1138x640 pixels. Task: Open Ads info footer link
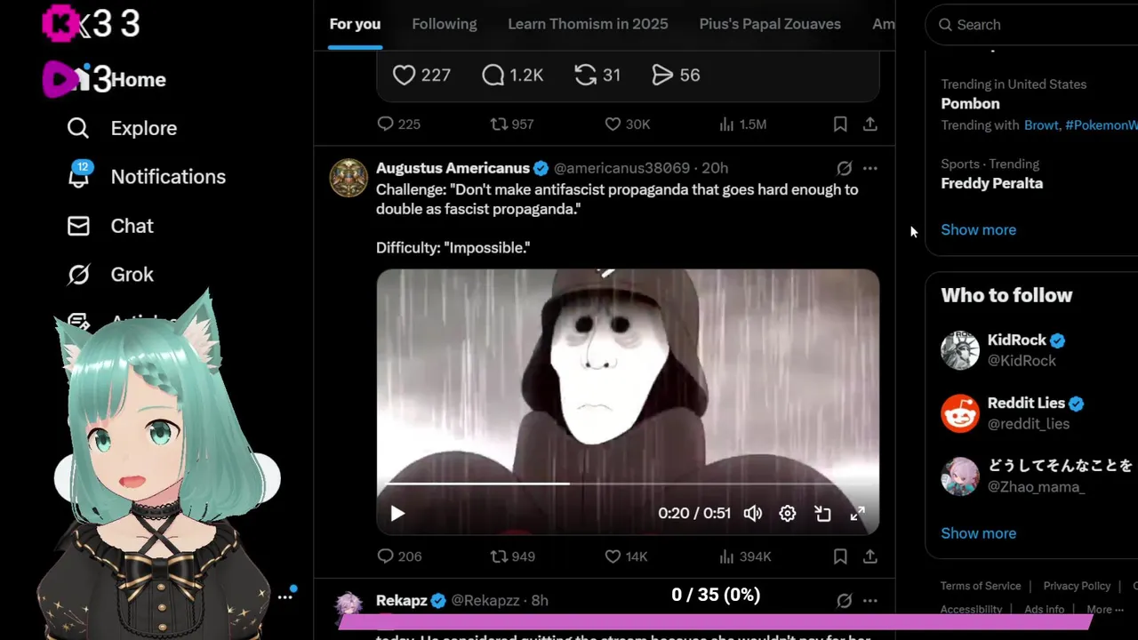coord(1044,610)
